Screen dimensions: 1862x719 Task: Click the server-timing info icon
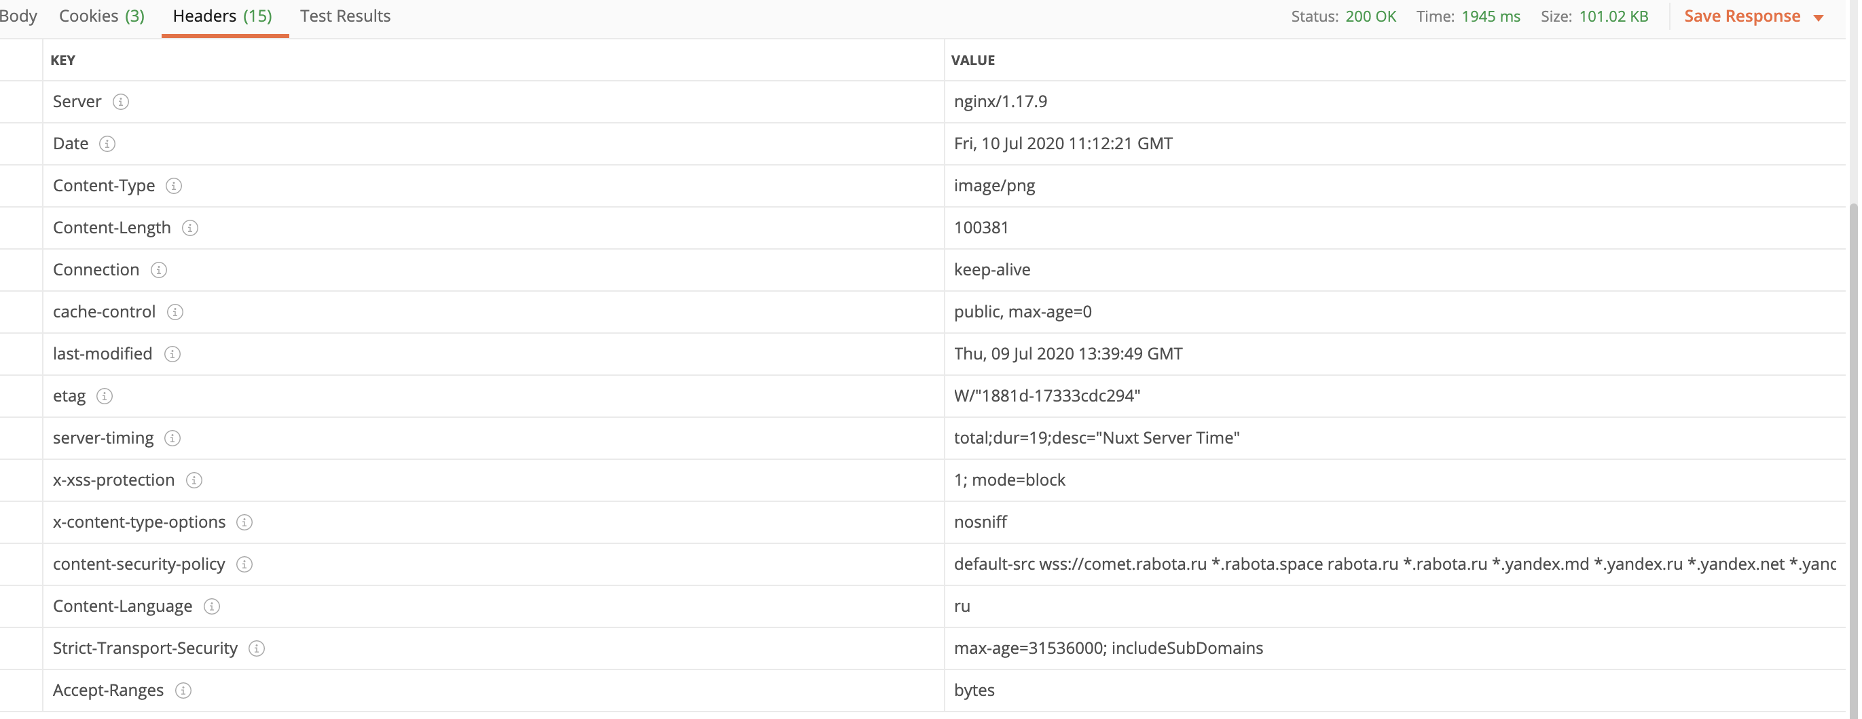pyautogui.click(x=172, y=438)
